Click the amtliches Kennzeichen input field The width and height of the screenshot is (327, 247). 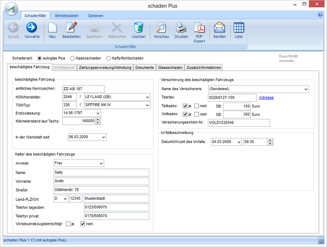(x=83, y=89)
